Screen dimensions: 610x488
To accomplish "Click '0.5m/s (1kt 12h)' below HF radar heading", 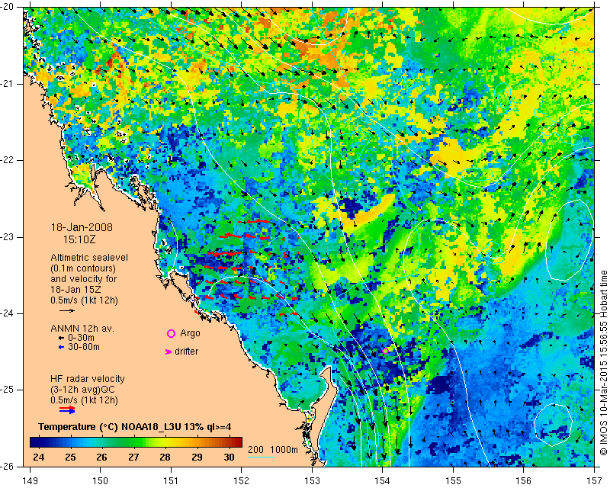I will tap(84, 400).
